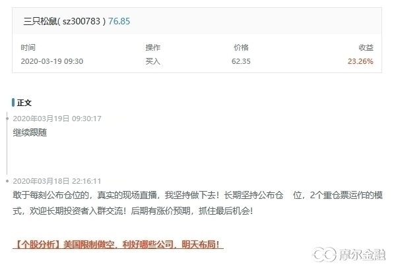Click the buy price 62.35
Screen dimensions: 394x272
coord(241,61)
